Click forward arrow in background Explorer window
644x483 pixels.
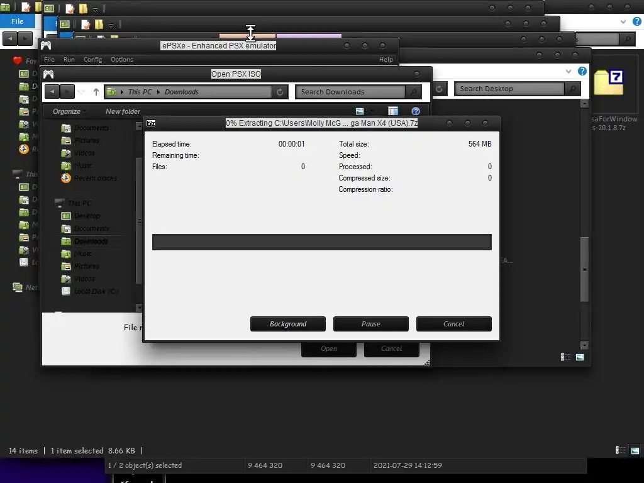pos(25,38)
